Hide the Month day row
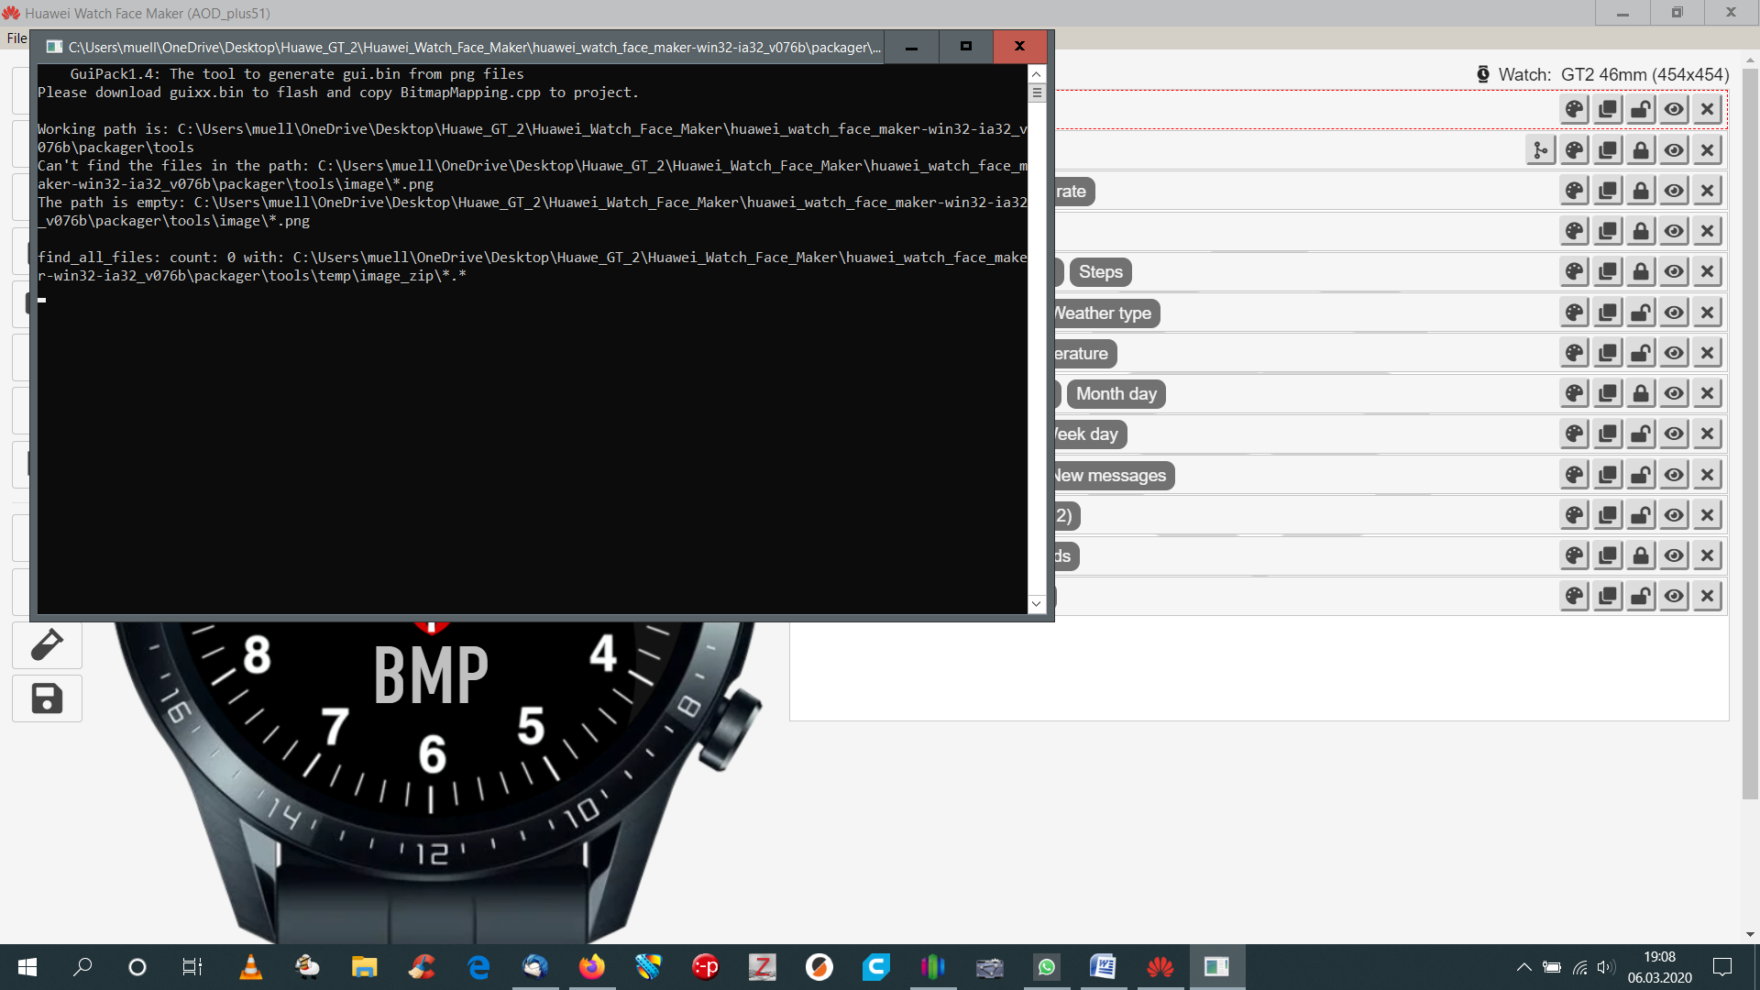 tap(1674, 393)
